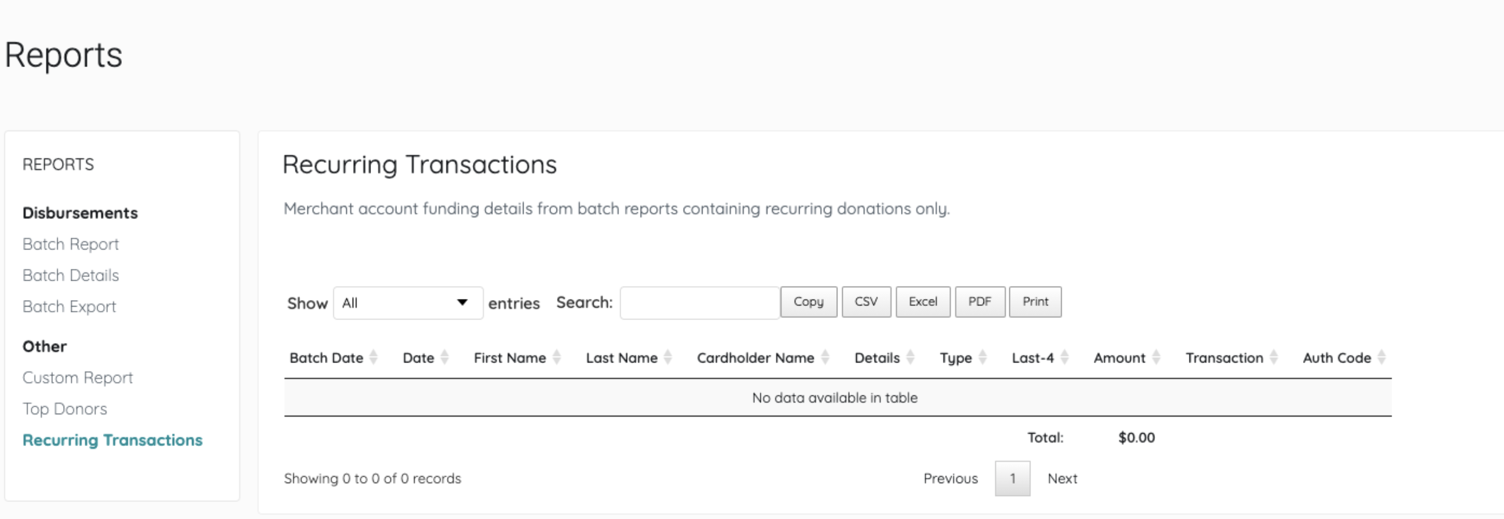Sort table by Batch Date column arrows
Screen dimensions: 1504x519
pyautogui.click(x=373, y=357)
